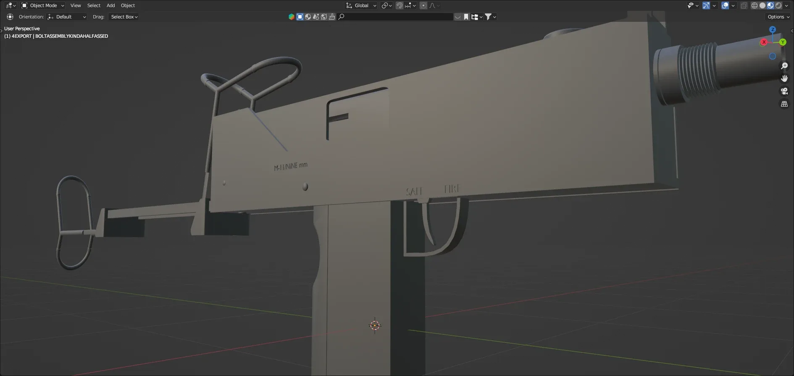
Task: Open the Object Mode dropdown
Action: point(42,5)
